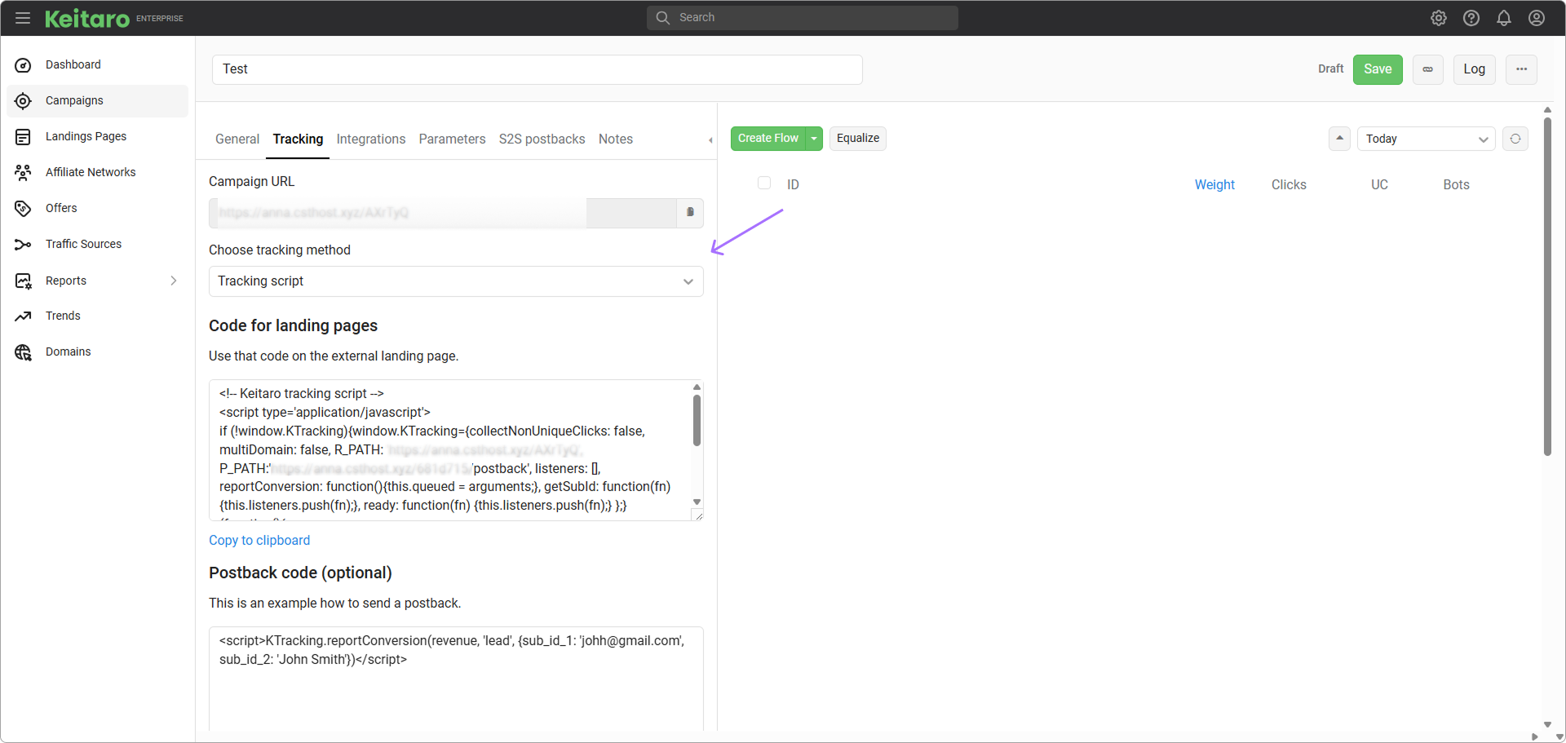Open the help question mark icon

(x=1471, y=18)
